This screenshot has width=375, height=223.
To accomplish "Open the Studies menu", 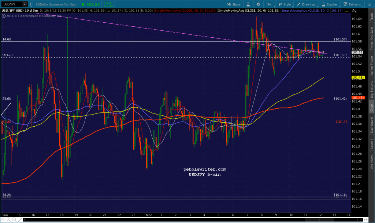I will coord(329,4).
